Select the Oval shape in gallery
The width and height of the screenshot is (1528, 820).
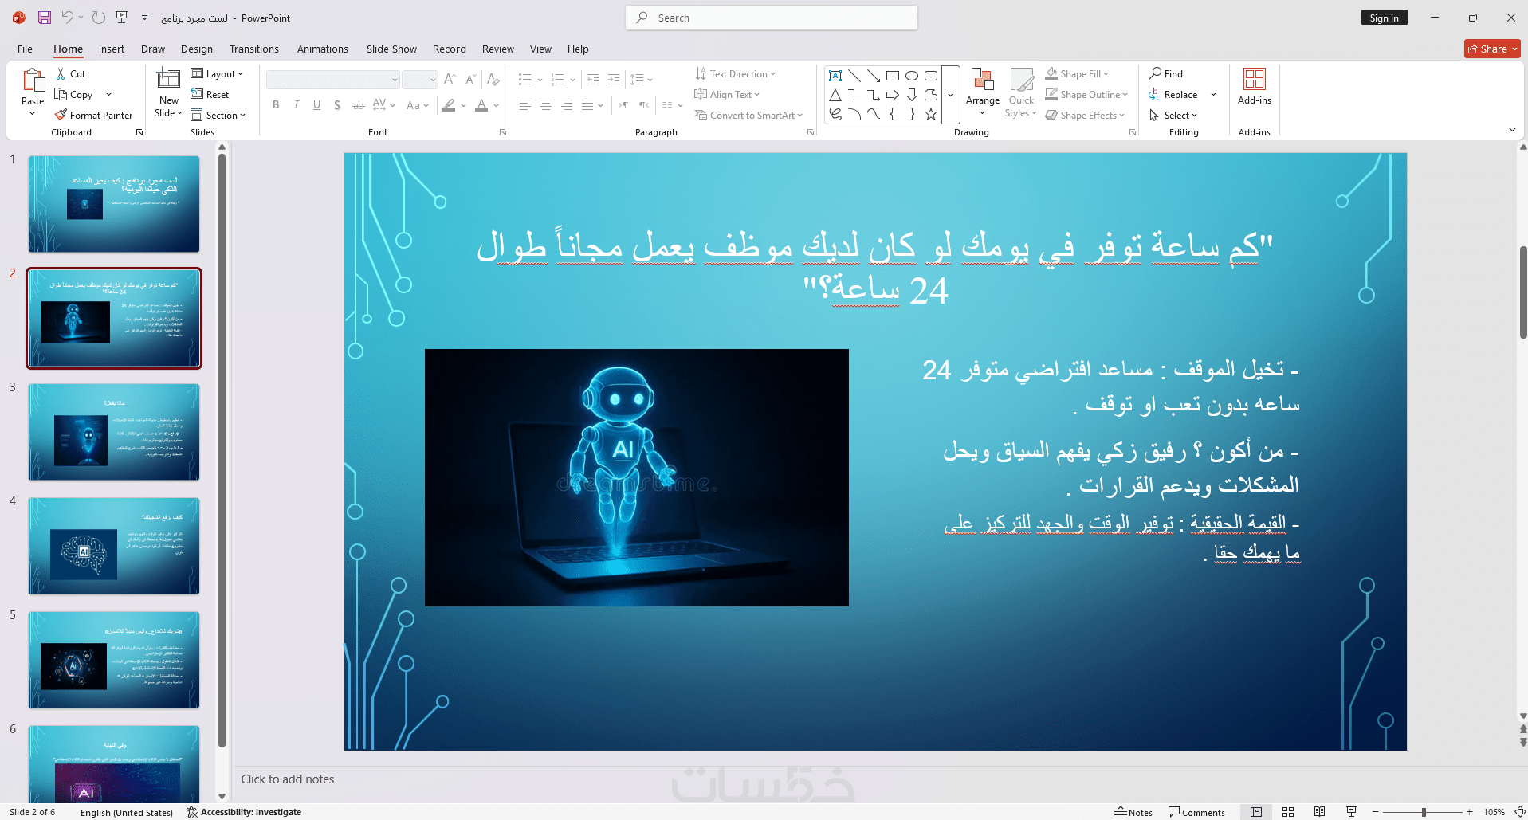(x=912, y=76)
